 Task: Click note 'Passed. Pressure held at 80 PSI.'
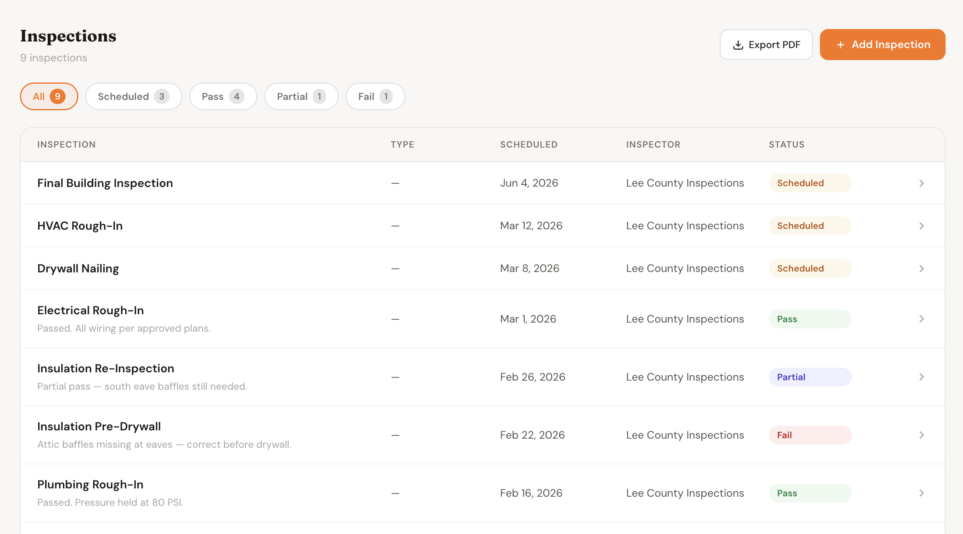(x=110, y=502)
